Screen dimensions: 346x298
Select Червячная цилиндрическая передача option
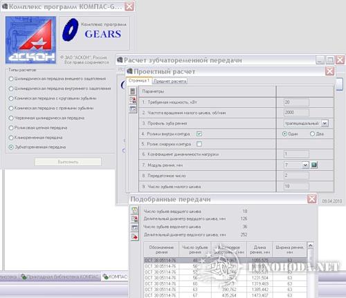point(11,118)
